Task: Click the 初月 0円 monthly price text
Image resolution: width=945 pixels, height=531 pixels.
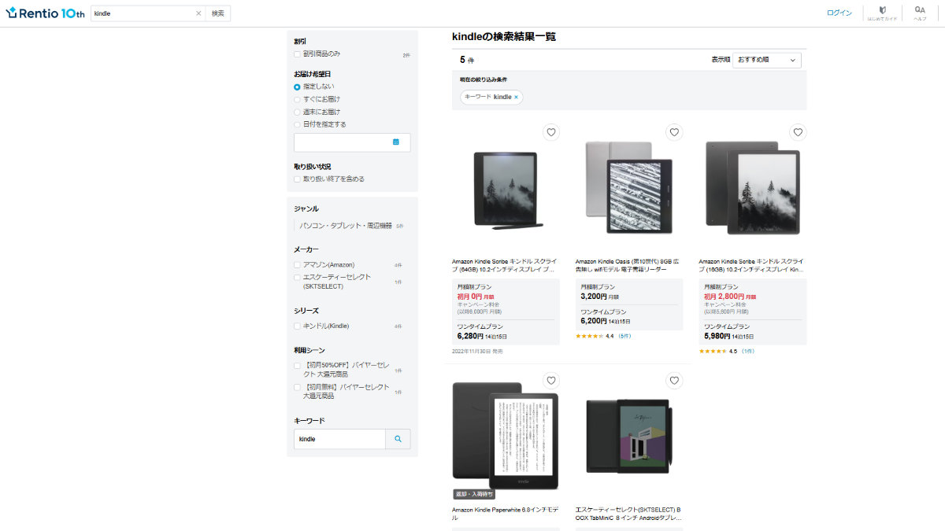Action: pyautogui.click(x=476, y=297)
